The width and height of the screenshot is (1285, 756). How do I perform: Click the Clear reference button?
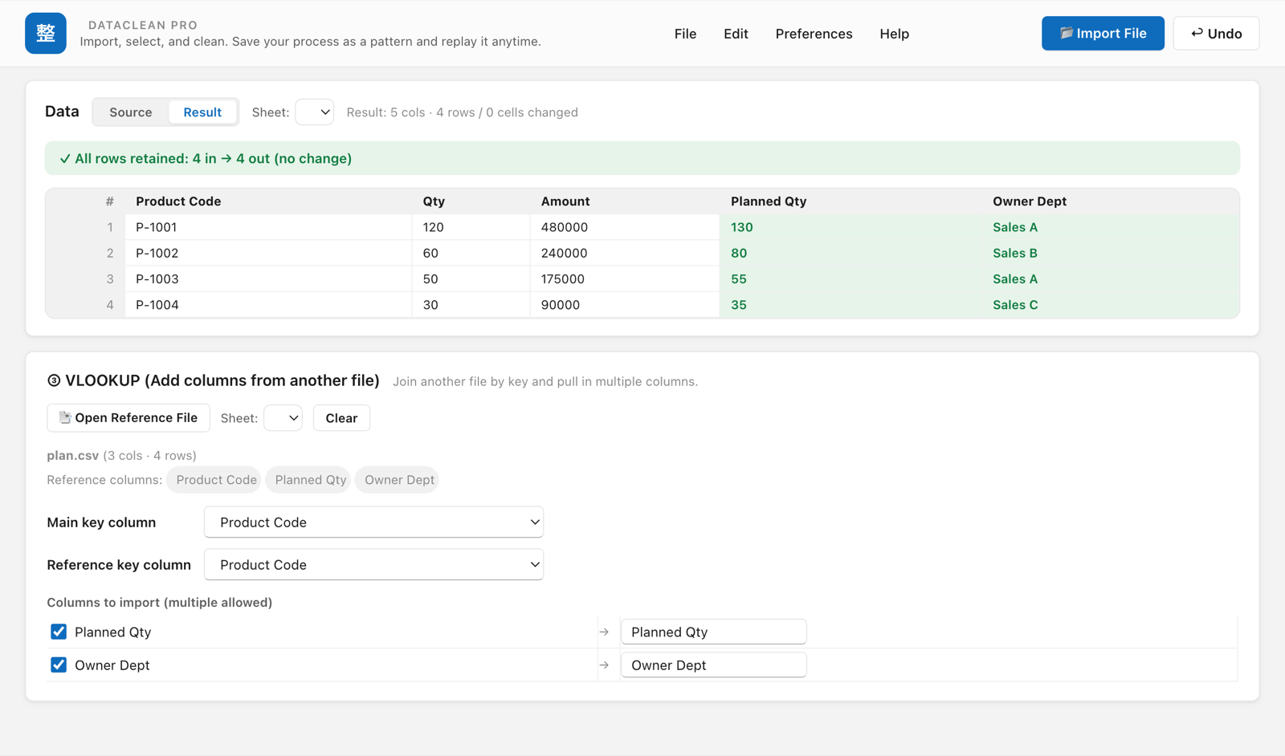pos(341,418)
